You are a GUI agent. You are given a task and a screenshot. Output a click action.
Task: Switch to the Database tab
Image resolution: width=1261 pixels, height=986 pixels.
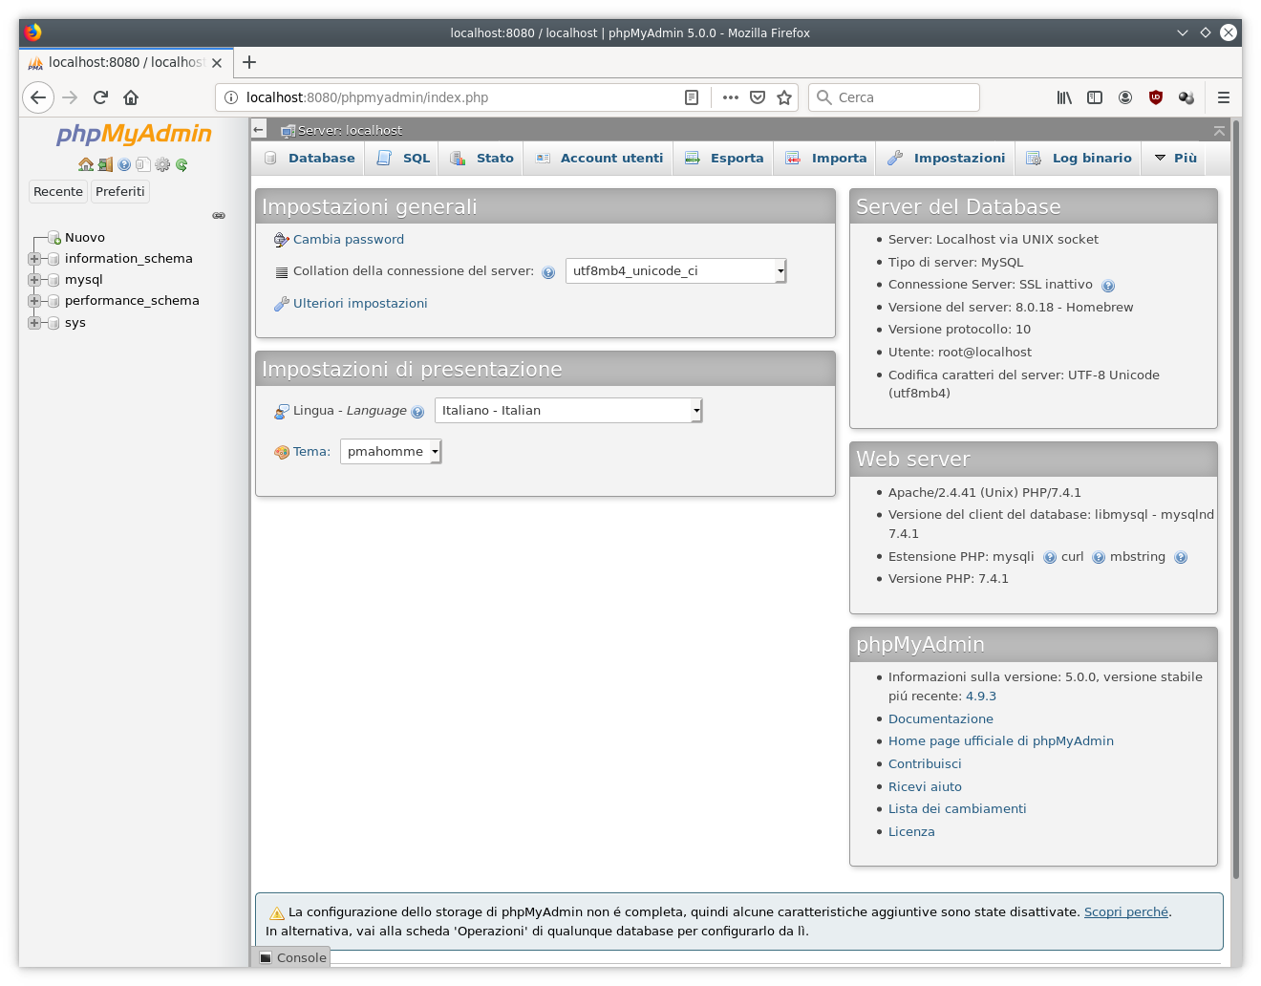[310, 159]
